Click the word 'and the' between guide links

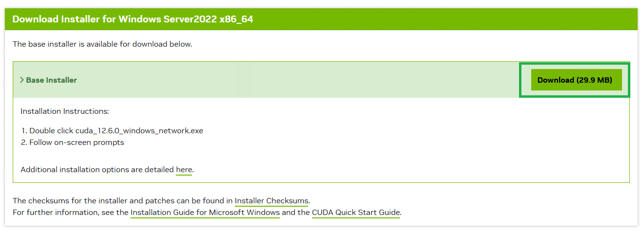pos(296,213)
